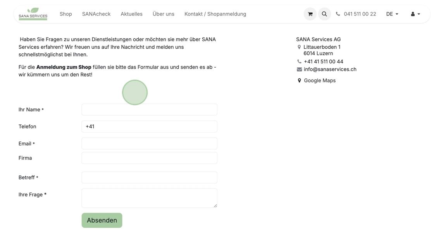Screen dimensions: 434x242
Task: Click the SANA Services logo
Action: [x=33, y=14]
